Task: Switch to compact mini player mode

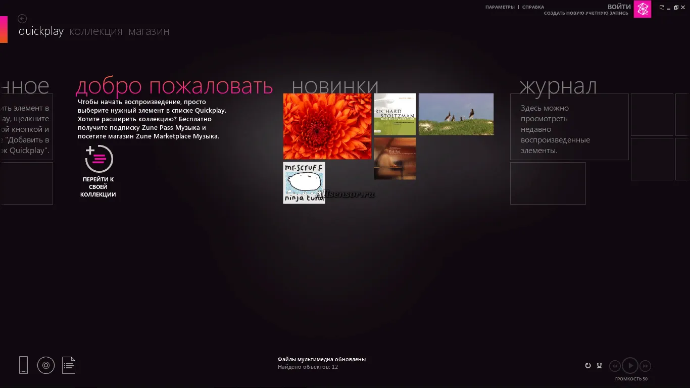Action: tap(662, 8)
